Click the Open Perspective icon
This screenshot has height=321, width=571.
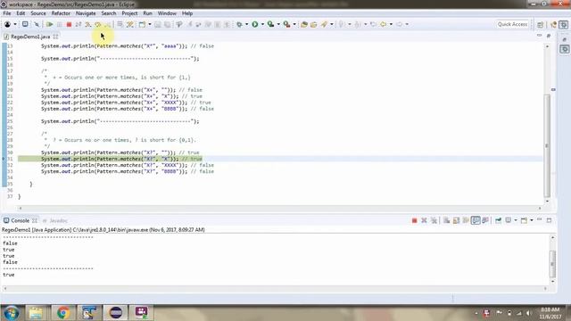pyautogui.click(x=541, y=24)
